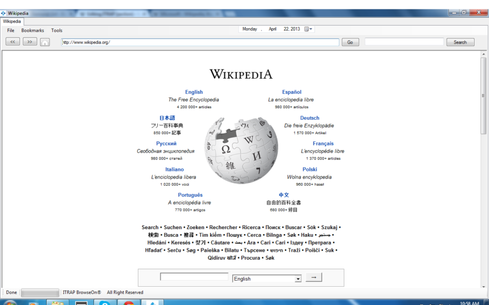Click the scrollbar down arrow

(483, 287)
